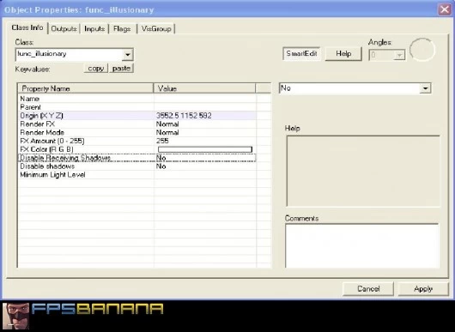Select the Render Mode property row

137,132
